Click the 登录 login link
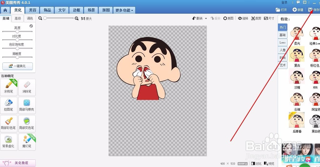The width and height of the screenshot is (320, 167). tap(284, 3)
